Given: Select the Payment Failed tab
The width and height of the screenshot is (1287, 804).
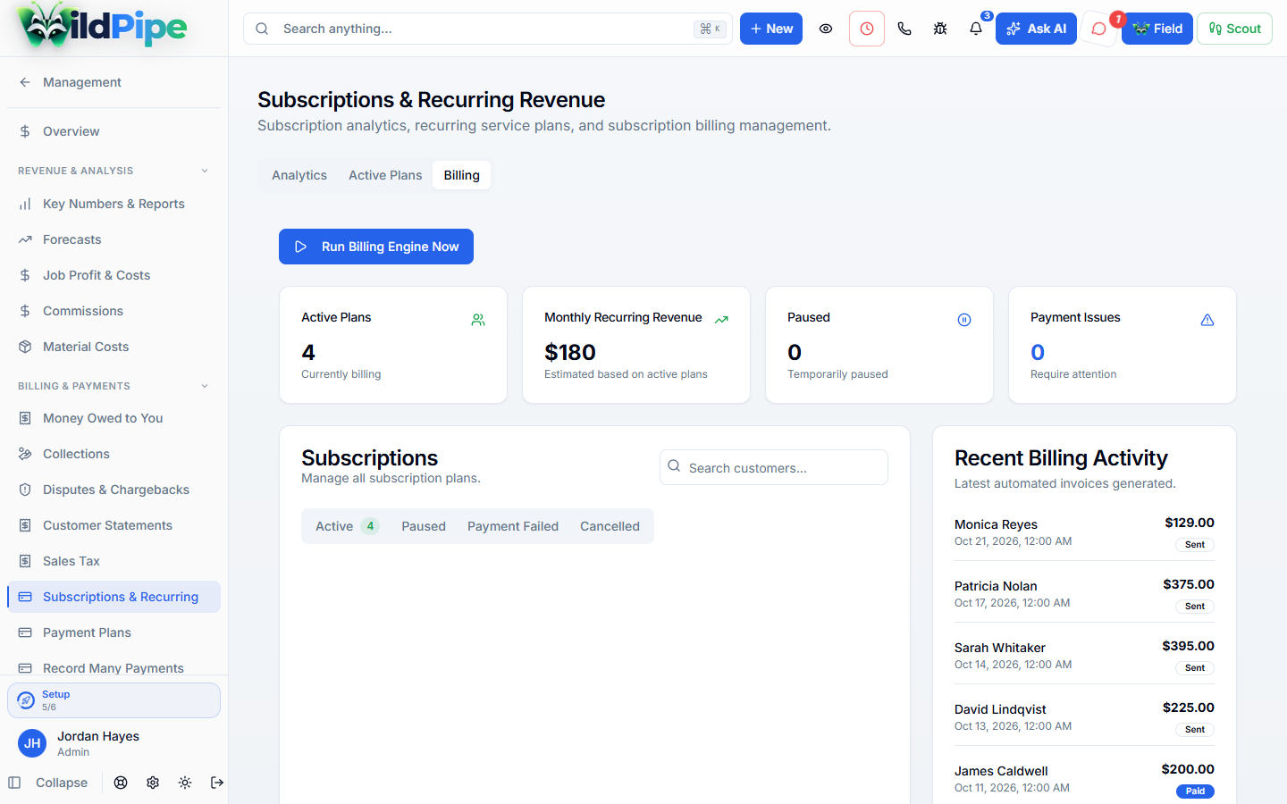Looking at the screenshot, I should 513,526.
